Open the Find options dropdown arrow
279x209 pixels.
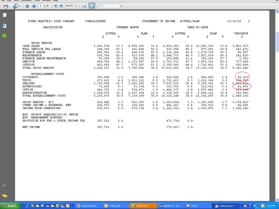pos(121,6)
